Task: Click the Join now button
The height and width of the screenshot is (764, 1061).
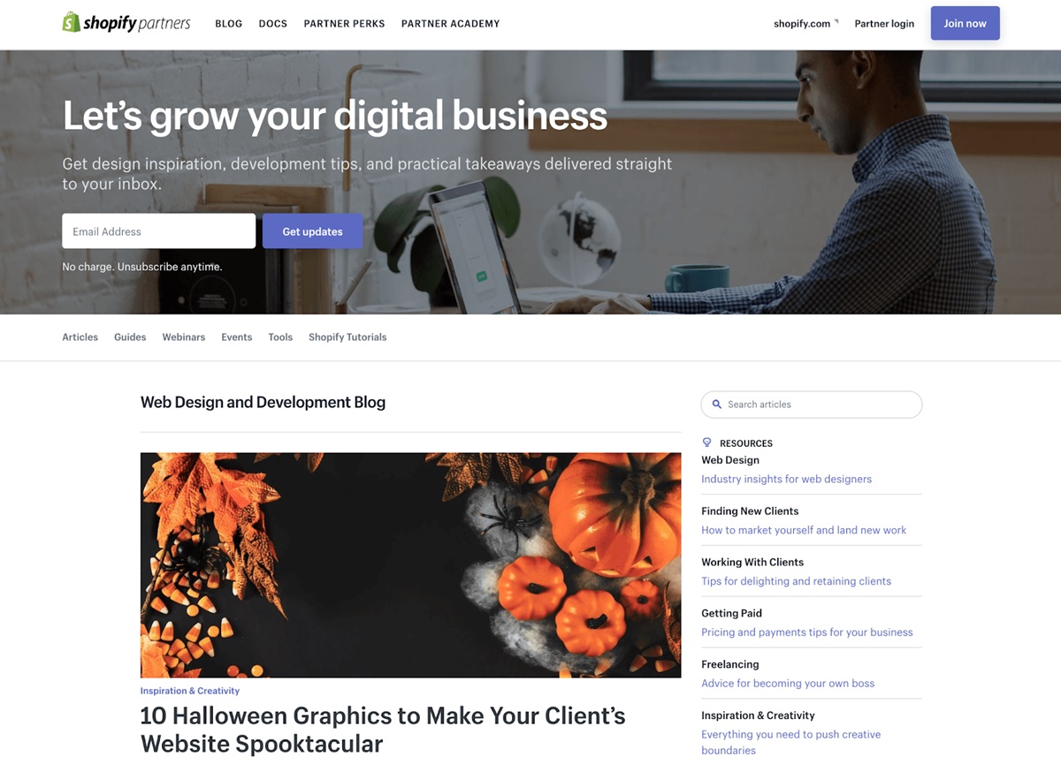Action: pyautogui.click(x=965, y=23)
